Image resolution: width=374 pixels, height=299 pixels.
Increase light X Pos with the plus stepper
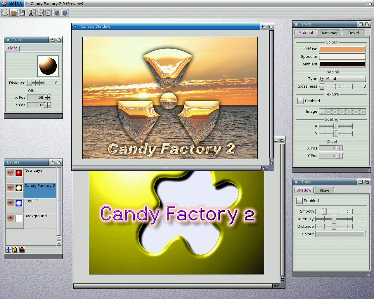point(49,98)
